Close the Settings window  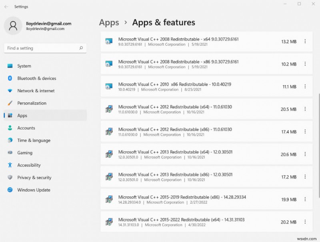(313, 4)
